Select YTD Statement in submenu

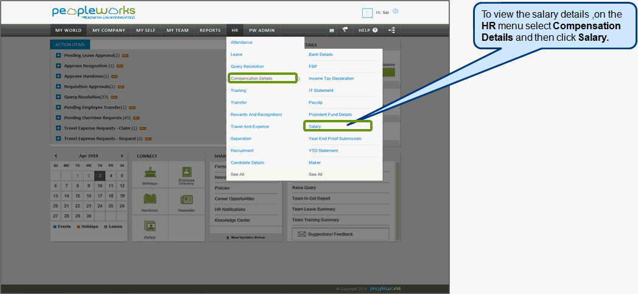click(323, 150)
